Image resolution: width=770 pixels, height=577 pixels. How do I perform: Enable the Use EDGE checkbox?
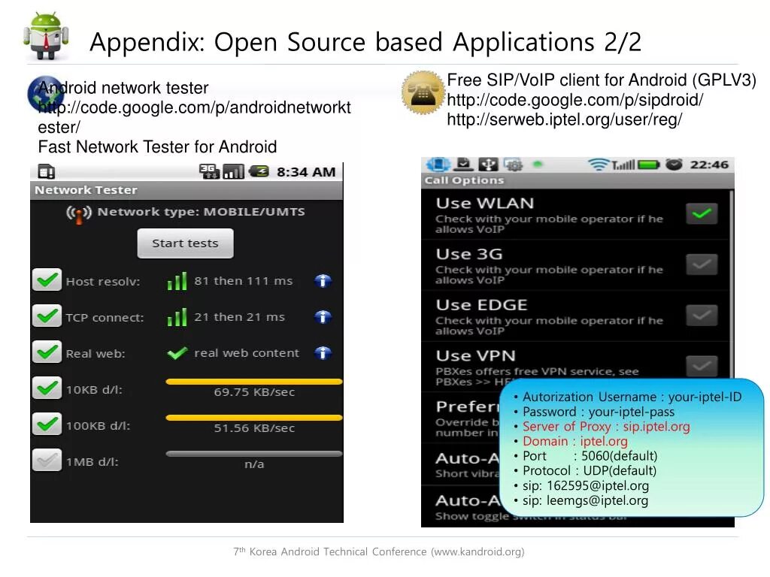click(702, 315)
